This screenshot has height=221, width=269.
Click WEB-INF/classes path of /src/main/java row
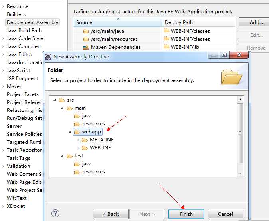[x=190, y=31]
